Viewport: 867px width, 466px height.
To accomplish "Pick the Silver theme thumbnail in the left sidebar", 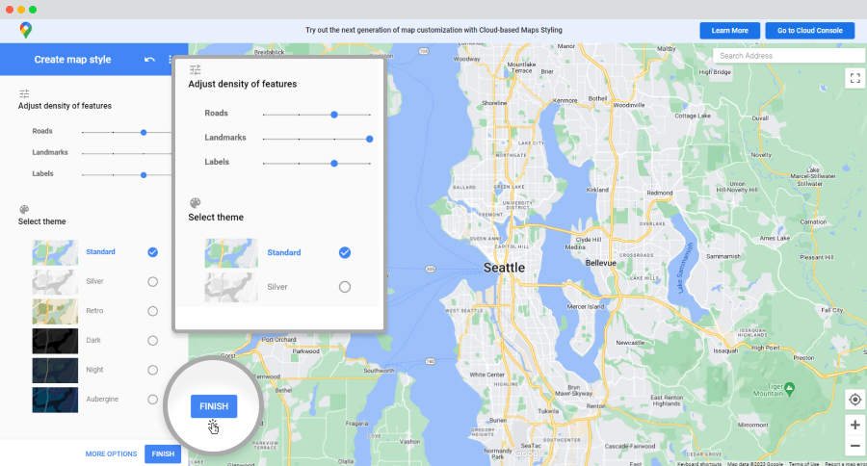I will (55, 282).
